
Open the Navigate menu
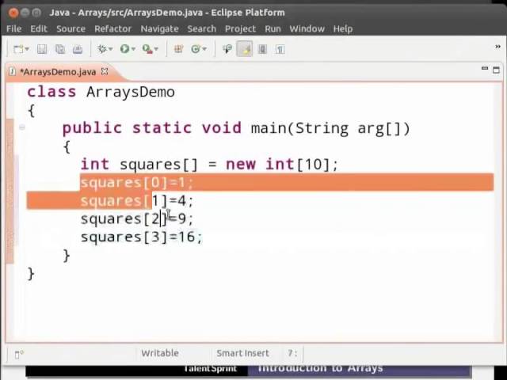point(159,28)
